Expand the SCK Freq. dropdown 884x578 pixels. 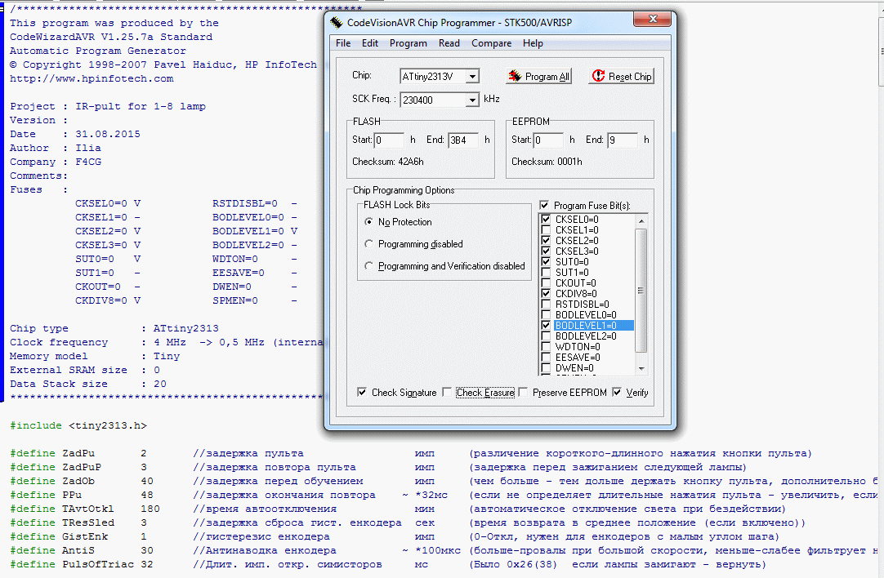tap(471, 100)
